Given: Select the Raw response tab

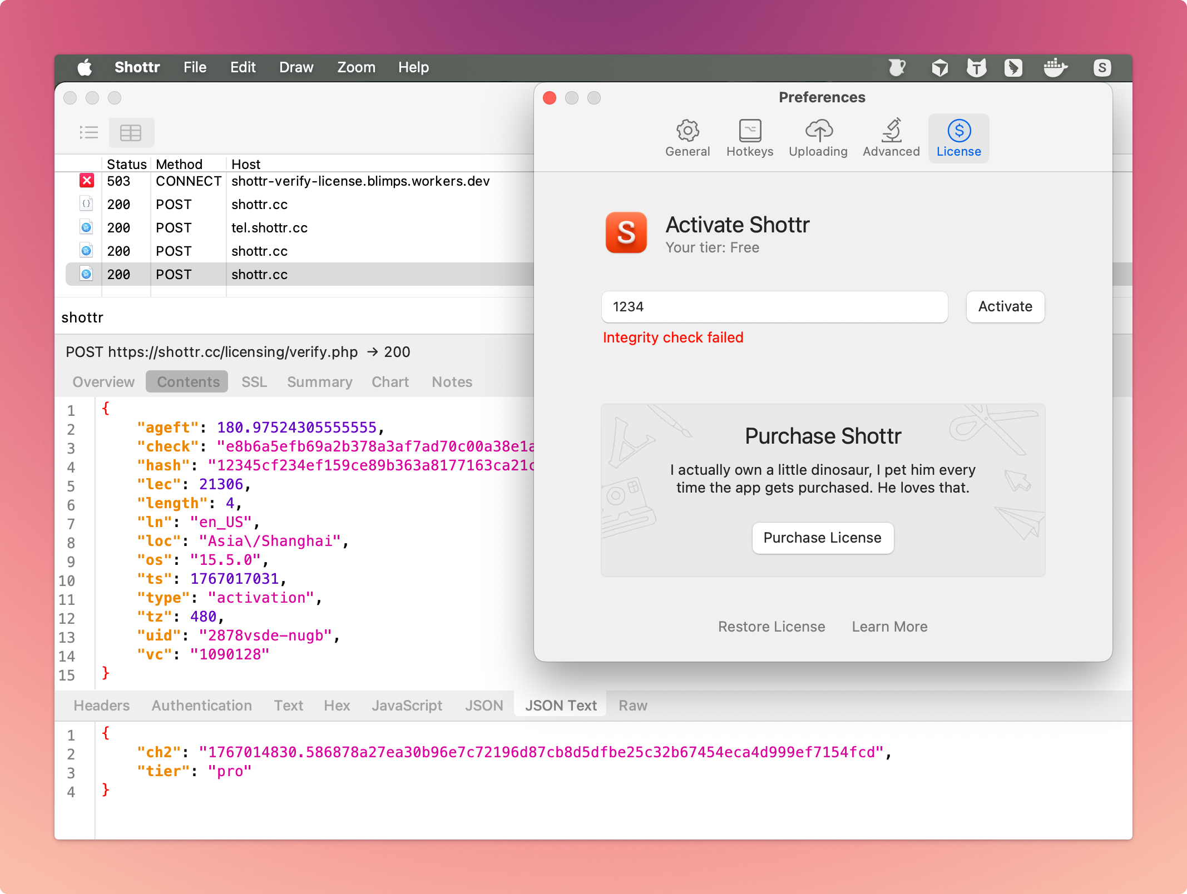Looking at the screenshot, I should (633, 706).
